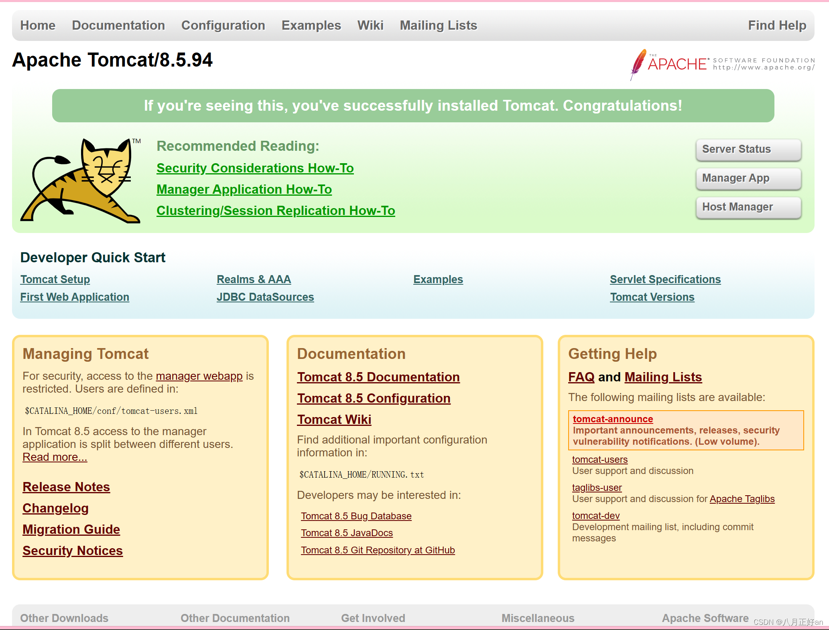829x630 pixels.
Task: Visit the Realms & AAA link
Action: (254, 280)
